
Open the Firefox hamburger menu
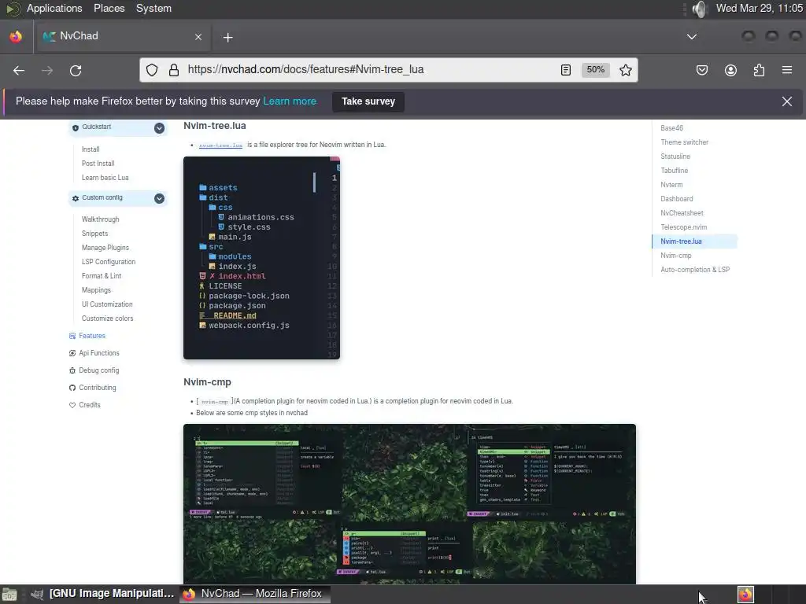(x=787, y=70)
